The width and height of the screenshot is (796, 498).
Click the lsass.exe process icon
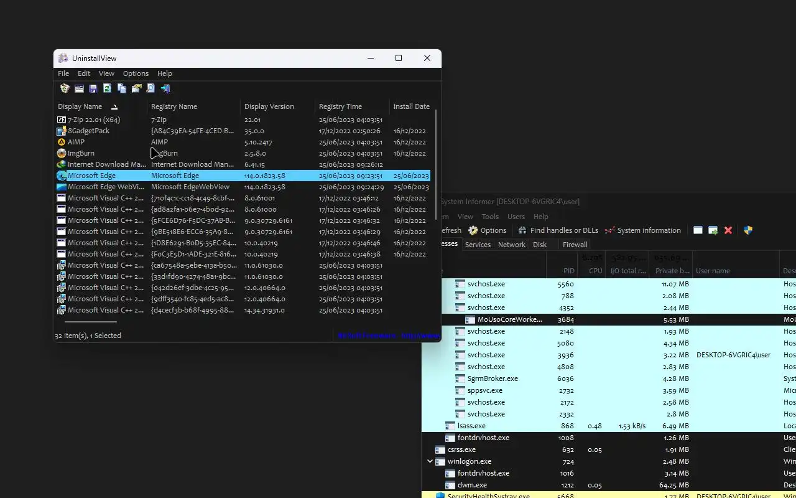pos(450,426)
